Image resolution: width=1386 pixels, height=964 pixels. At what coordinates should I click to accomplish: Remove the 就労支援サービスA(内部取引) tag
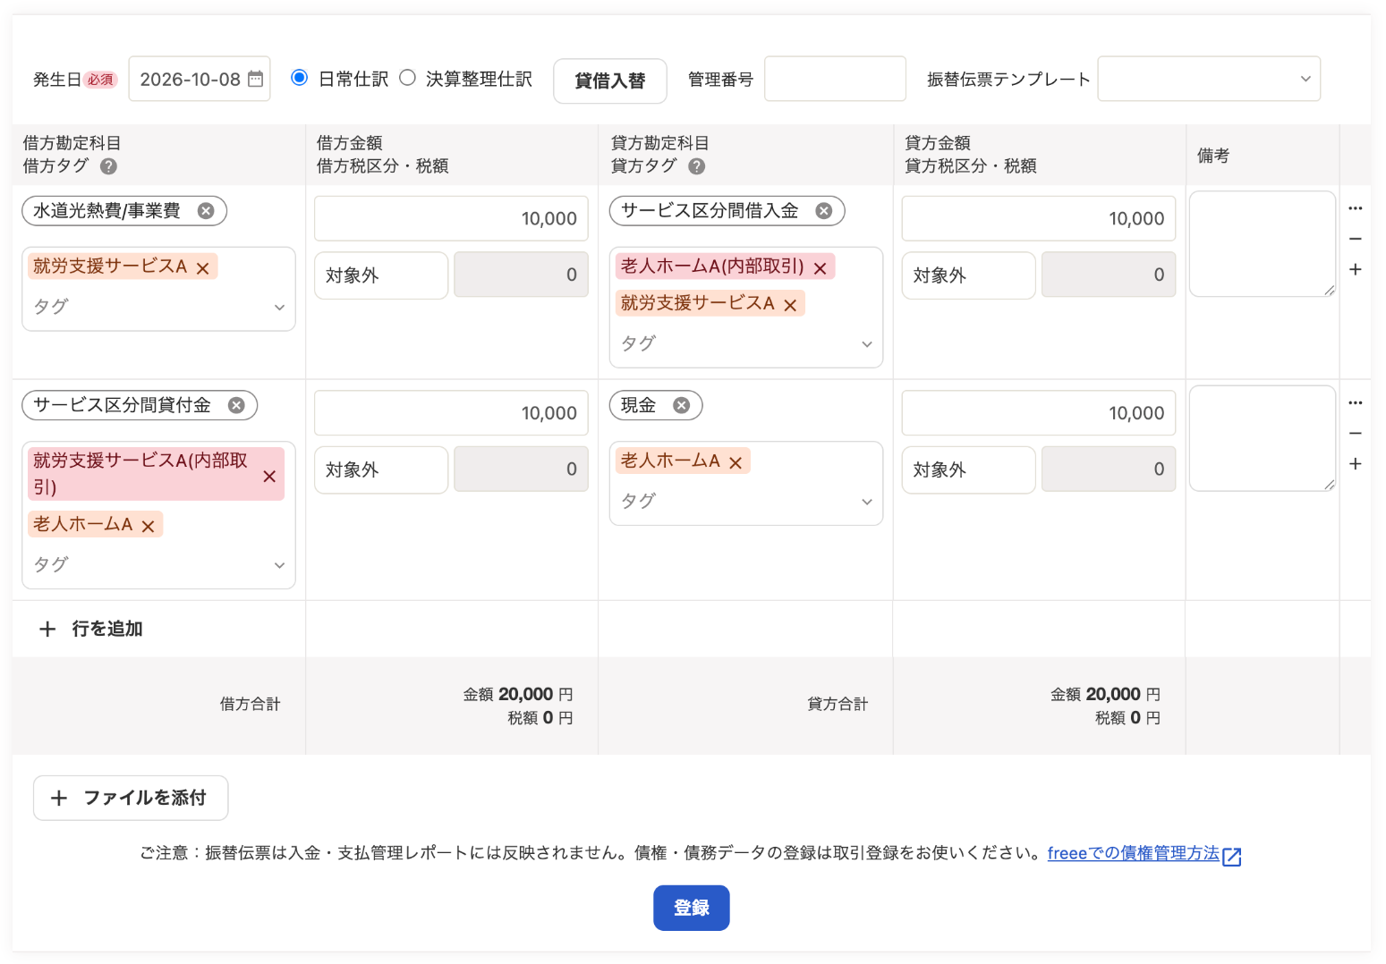[x=269, y=476]
